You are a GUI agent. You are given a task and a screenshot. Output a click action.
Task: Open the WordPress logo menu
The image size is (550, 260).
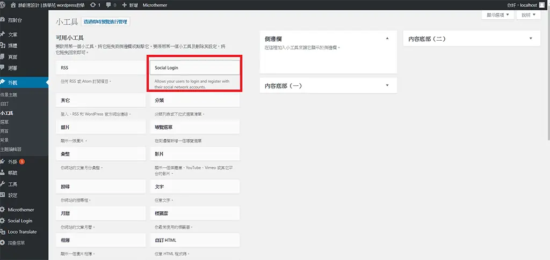(3, 5)
